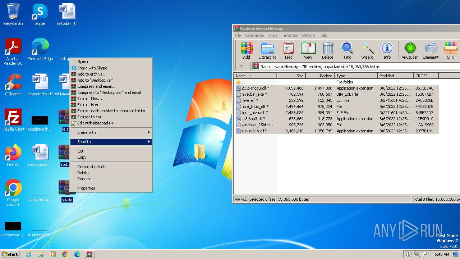Click the Extract To toolbar icon
Image resolution: width=460 pixels, height=259 pixels.
click(x=267, y=51)
